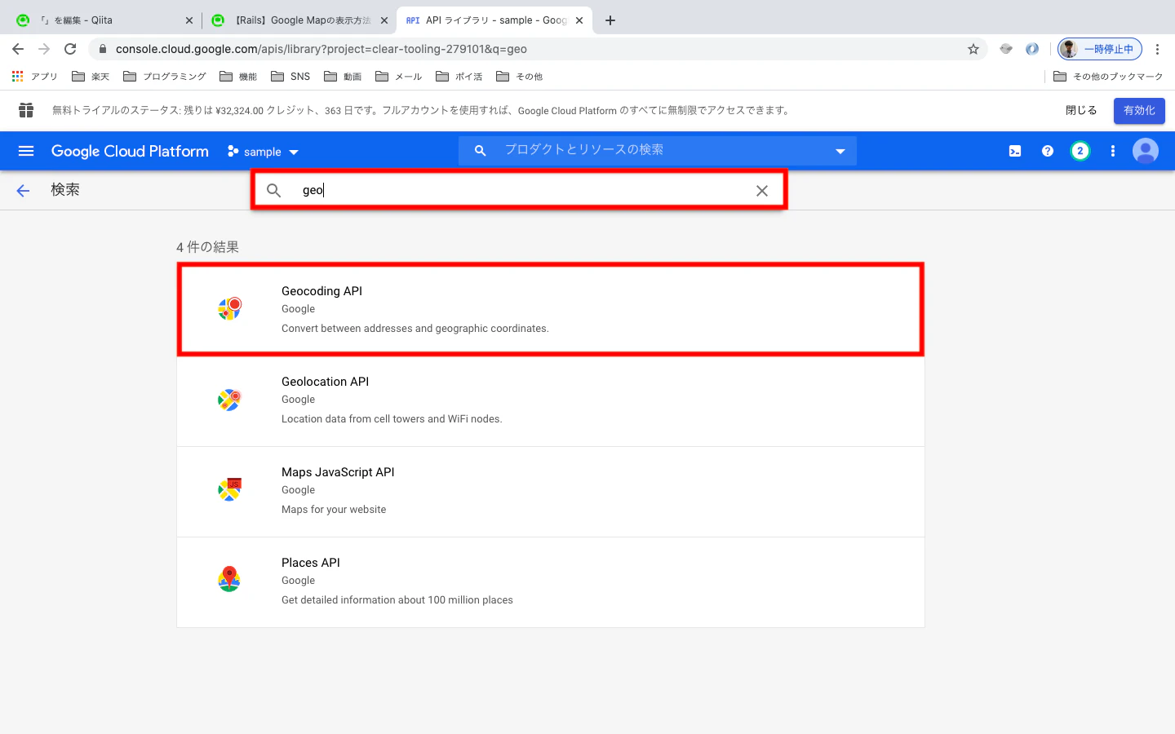The image size is (1175, 734).
Task: Click the magnifier icon in the API library search
Action: point(274,190)
